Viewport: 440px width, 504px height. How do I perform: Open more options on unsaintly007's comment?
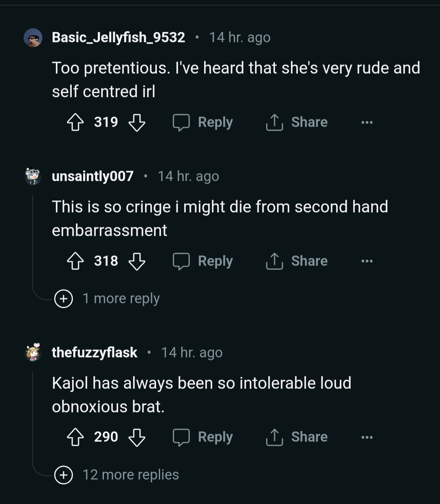tap(367, 261)
